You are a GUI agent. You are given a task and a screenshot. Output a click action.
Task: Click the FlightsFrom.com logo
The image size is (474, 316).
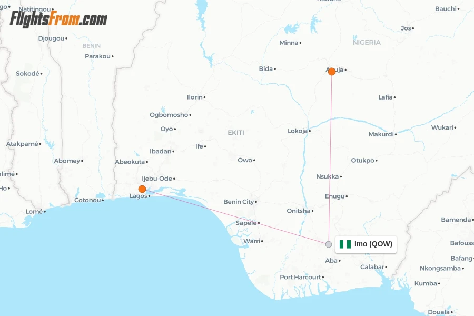point(58,19)
